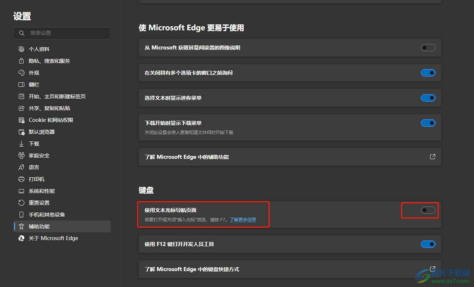This screenshot has width=474, height=287.
Task: Select 侧栏 in the settings menu
Action: (x=62, y=85)
